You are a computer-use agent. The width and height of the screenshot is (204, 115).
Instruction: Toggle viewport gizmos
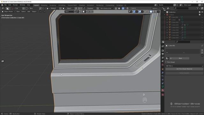pos(134,11)
